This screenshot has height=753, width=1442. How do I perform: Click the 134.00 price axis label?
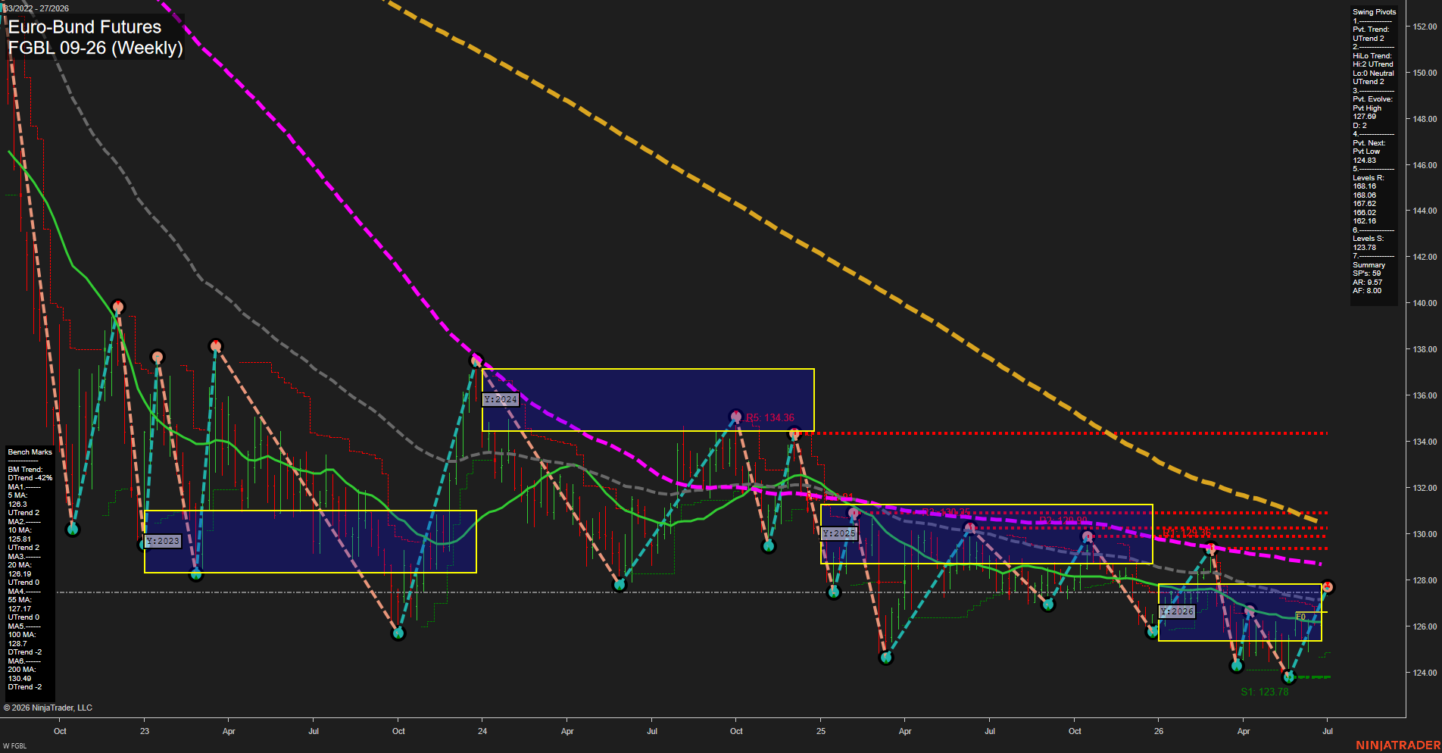(x=1424, y=442)
